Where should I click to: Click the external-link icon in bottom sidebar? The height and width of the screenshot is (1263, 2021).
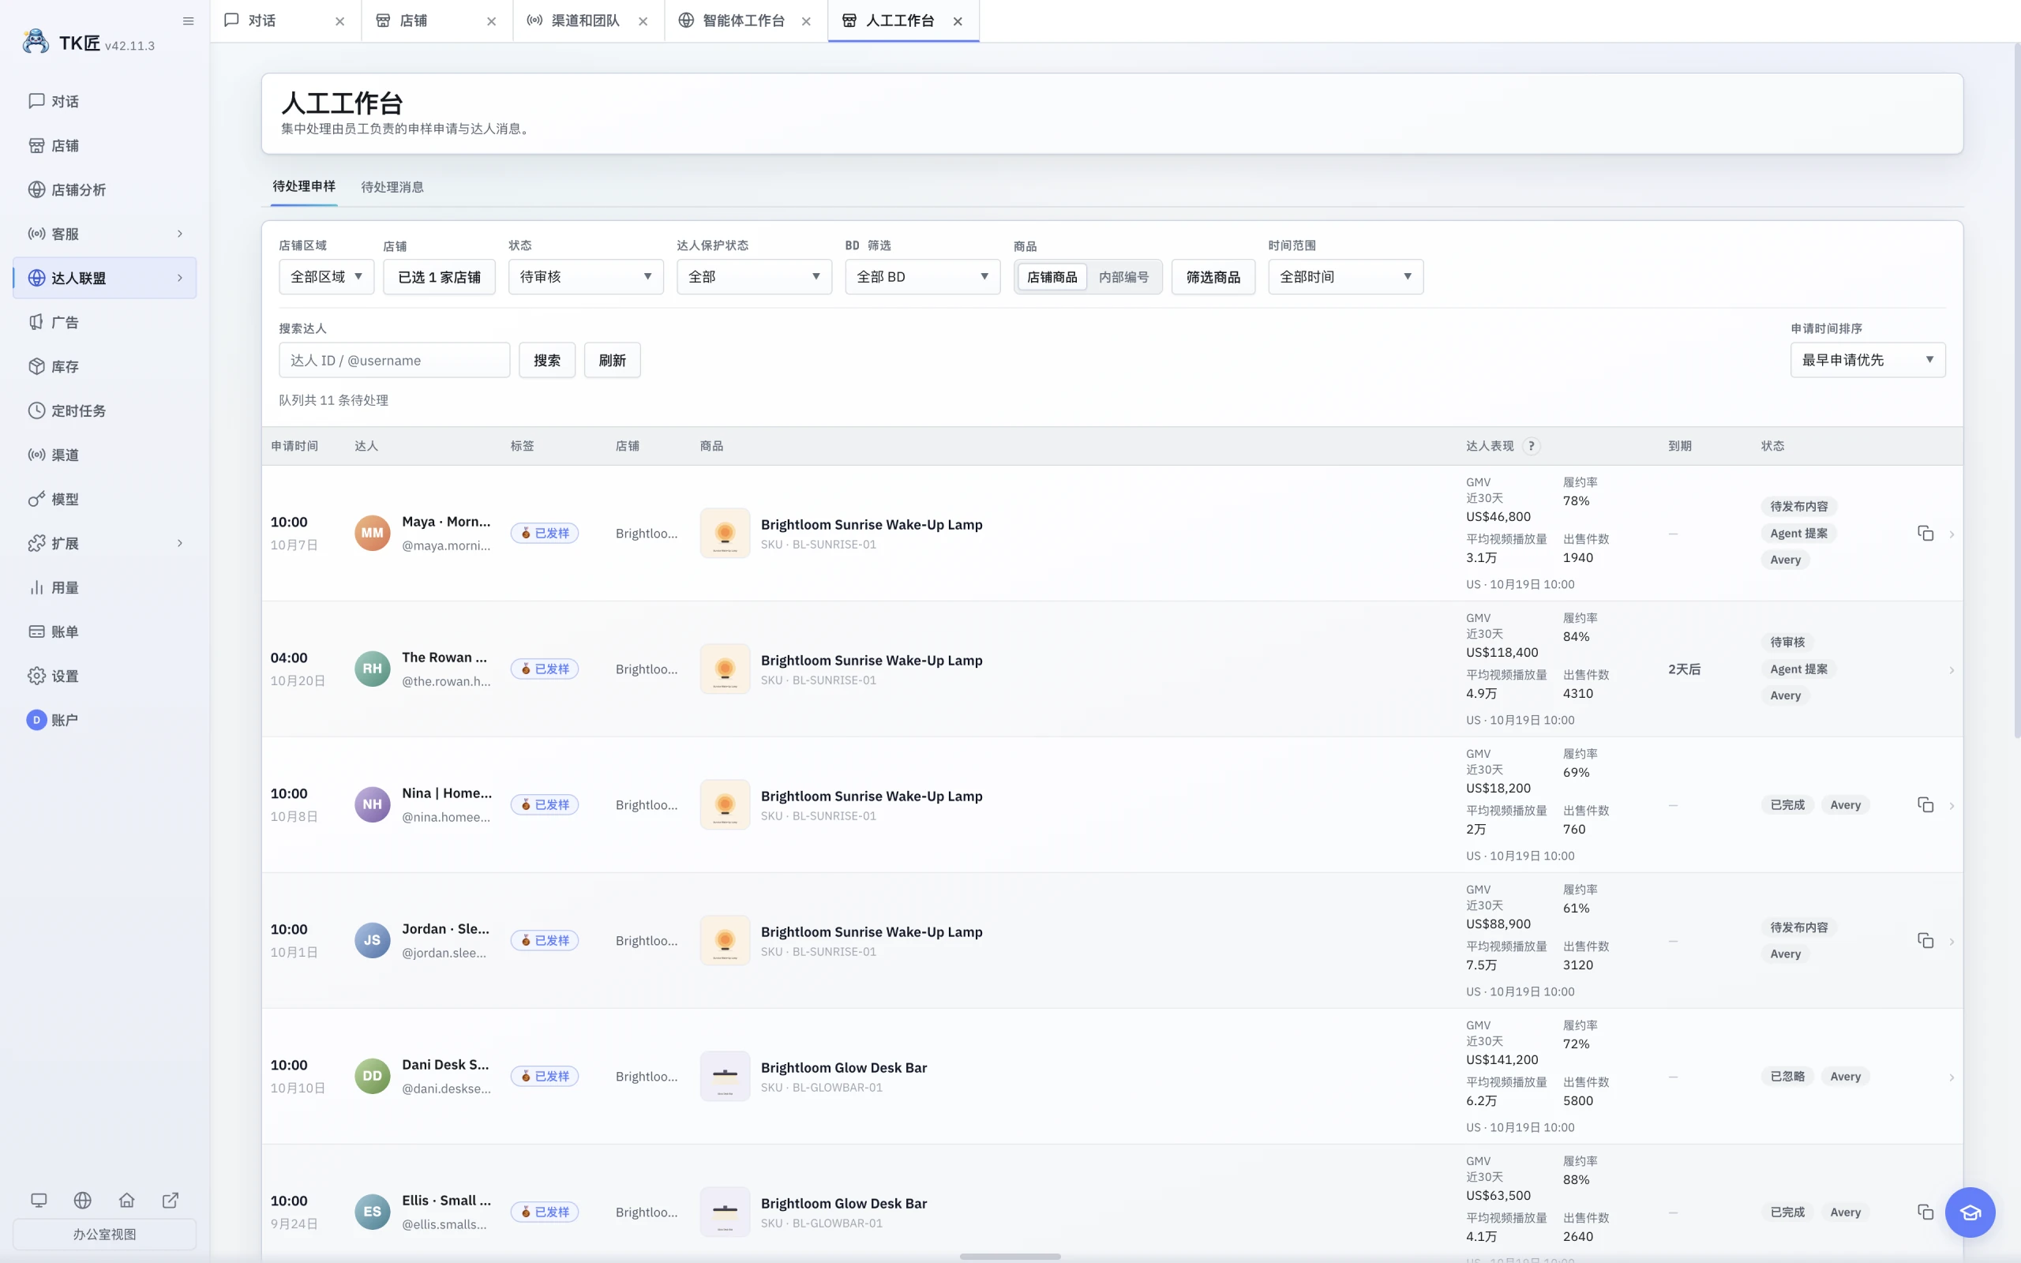171,1201
